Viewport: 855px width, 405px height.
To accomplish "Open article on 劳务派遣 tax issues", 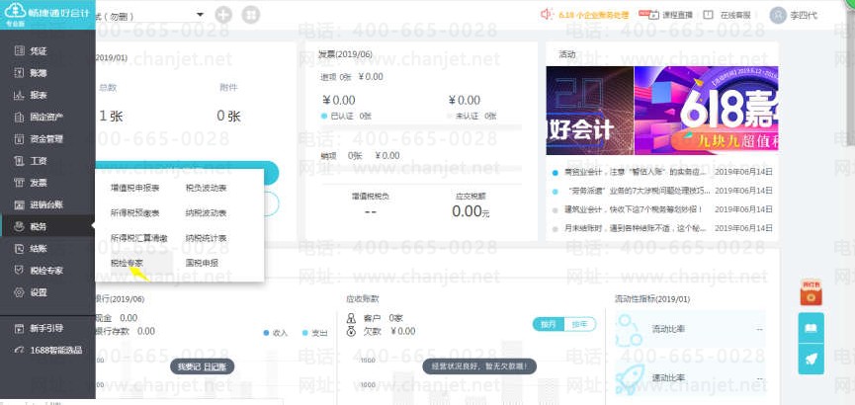I will click(638, 191).
